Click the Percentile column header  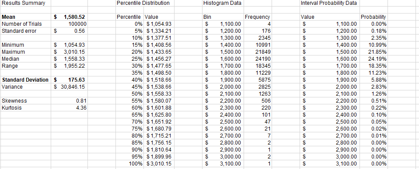(129, 17)
